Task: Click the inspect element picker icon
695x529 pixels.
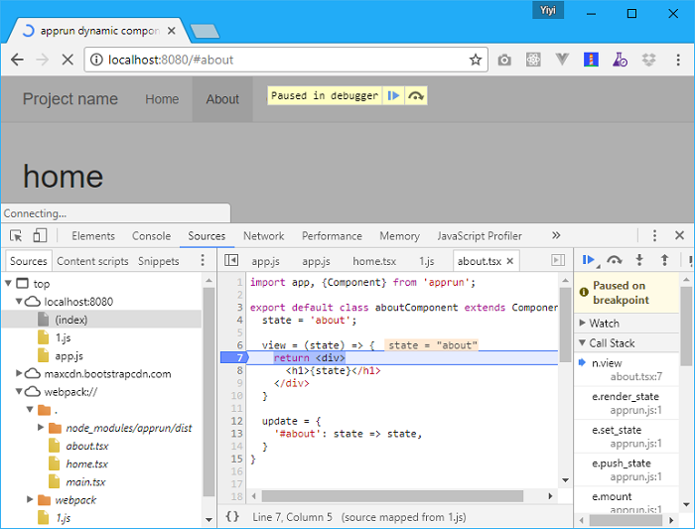Action: coord(16,236)
